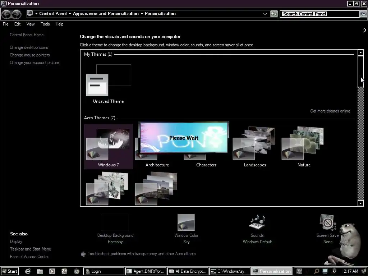Image resolution: width=368 pixels, height=276 pixels.
Task: Open the file explorer folder on taskbar
Action: coord(40,271)
